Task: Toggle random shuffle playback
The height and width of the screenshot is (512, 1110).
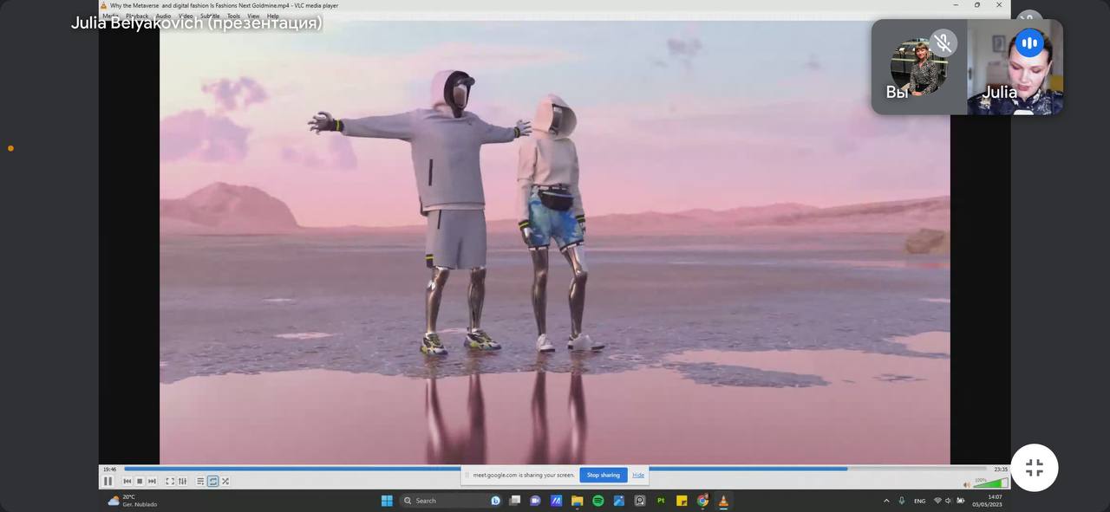Action: [x=225, y=481]
